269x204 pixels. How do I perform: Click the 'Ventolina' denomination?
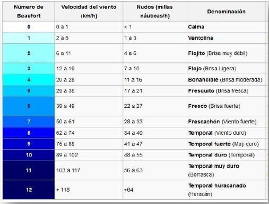(x=201, y=38)
